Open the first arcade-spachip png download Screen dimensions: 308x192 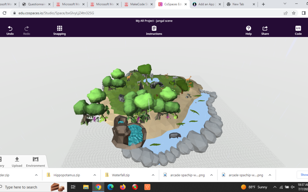(187, 175)
